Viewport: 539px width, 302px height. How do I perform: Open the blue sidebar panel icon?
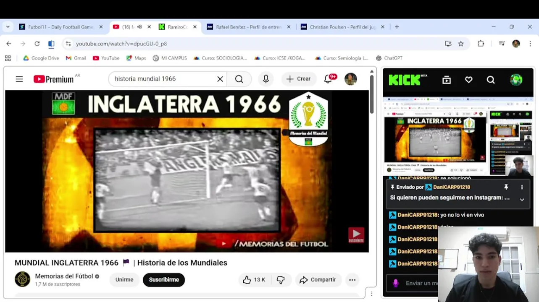51,44
